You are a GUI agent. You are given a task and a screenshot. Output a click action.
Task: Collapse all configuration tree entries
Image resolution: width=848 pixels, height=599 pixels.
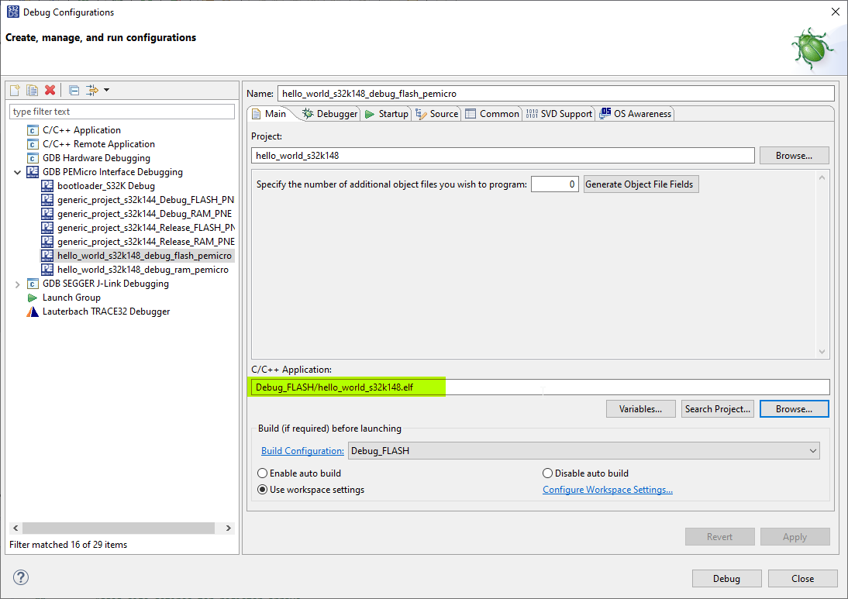(x=73, y=90)
